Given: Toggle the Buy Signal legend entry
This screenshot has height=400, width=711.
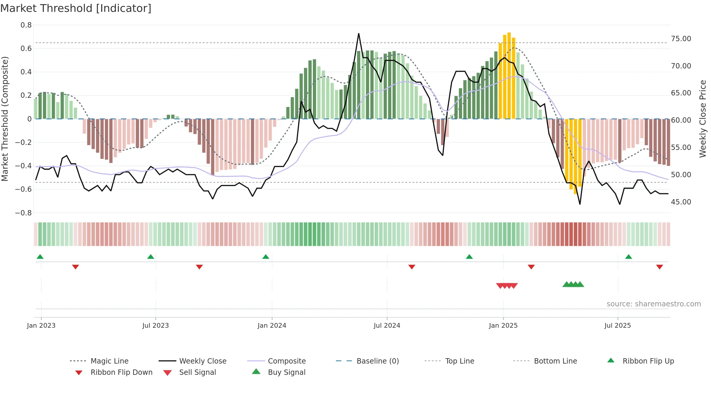Looking at the screenshot, I should [278, 372].
